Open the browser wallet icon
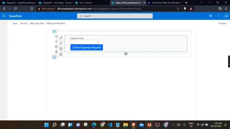The height and width of the screenshot is (129, 230). click(x=220, y=9)
